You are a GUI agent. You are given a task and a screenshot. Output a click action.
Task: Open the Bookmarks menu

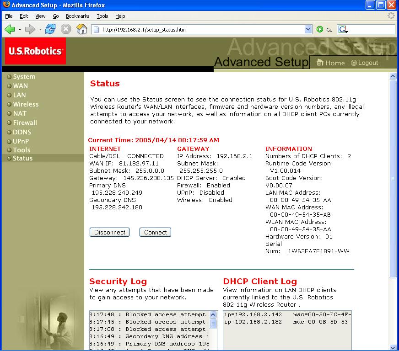click(78, 16)
